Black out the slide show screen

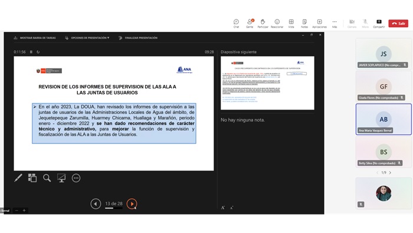(x=61, y=178)
